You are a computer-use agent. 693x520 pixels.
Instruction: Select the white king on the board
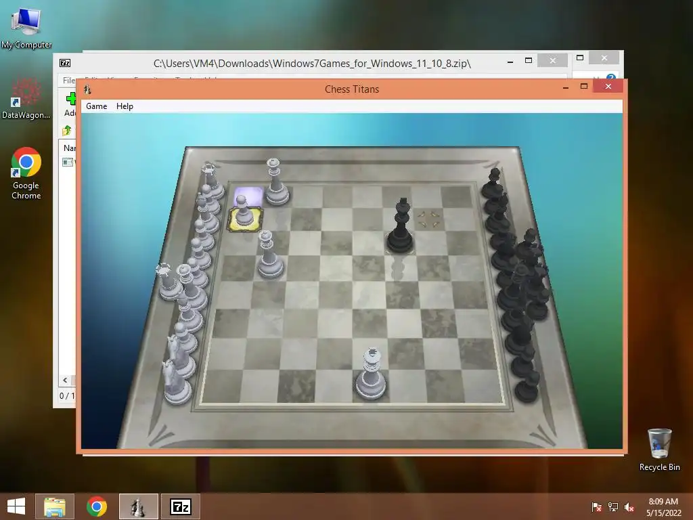[x=371, y=374]
